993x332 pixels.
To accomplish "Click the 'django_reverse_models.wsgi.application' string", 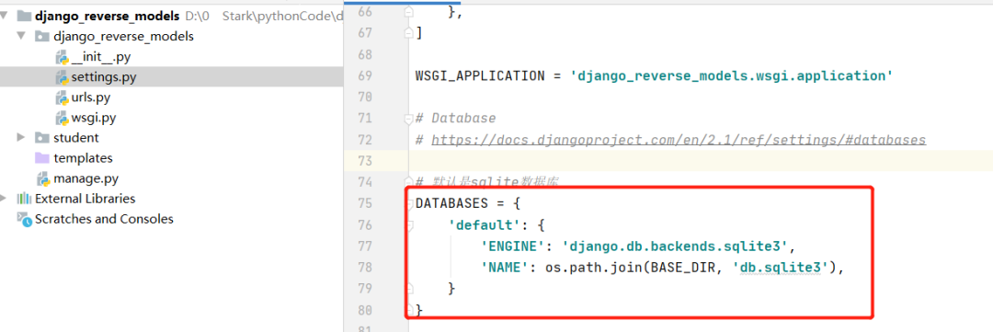I will point(732,76).
